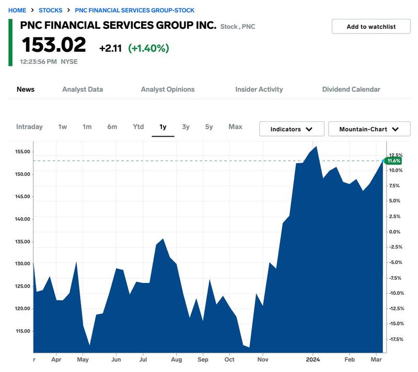View the Insider Activity tab

click(259, 89)
